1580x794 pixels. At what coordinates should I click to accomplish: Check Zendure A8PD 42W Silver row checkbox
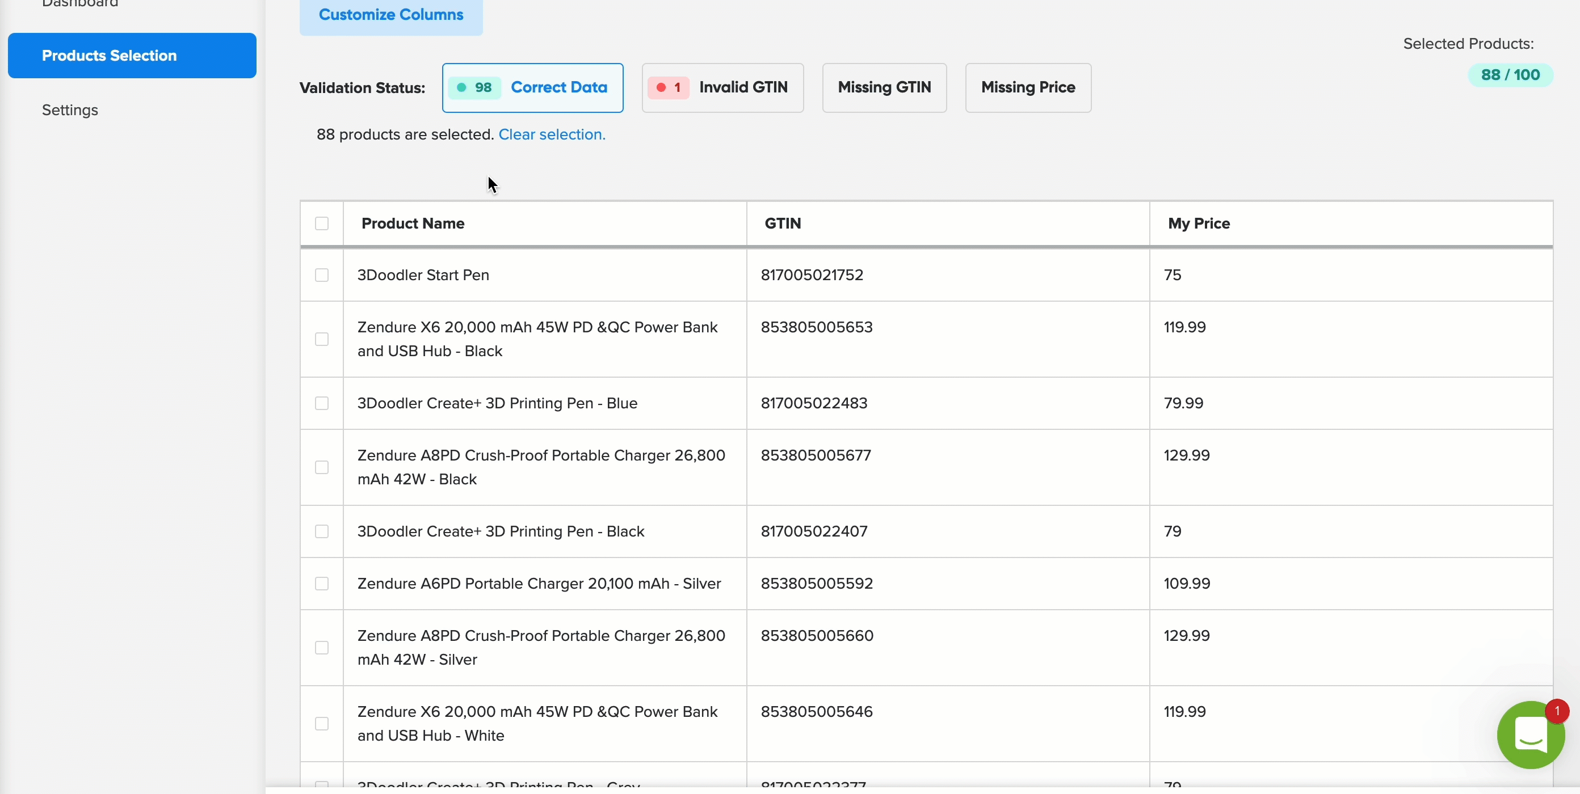(x=321, y=648)
